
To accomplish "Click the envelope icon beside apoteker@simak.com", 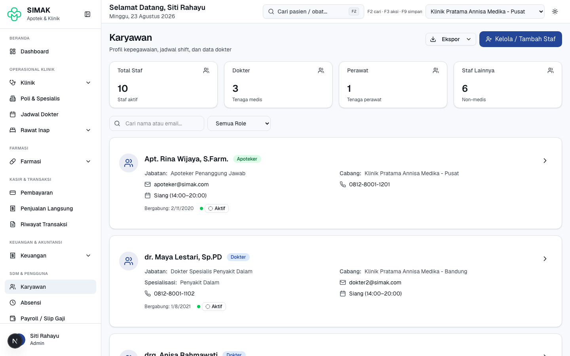I will 148,184.
